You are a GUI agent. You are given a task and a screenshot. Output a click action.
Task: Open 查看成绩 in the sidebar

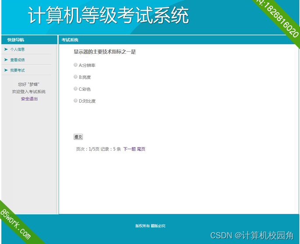click(17, 60)
